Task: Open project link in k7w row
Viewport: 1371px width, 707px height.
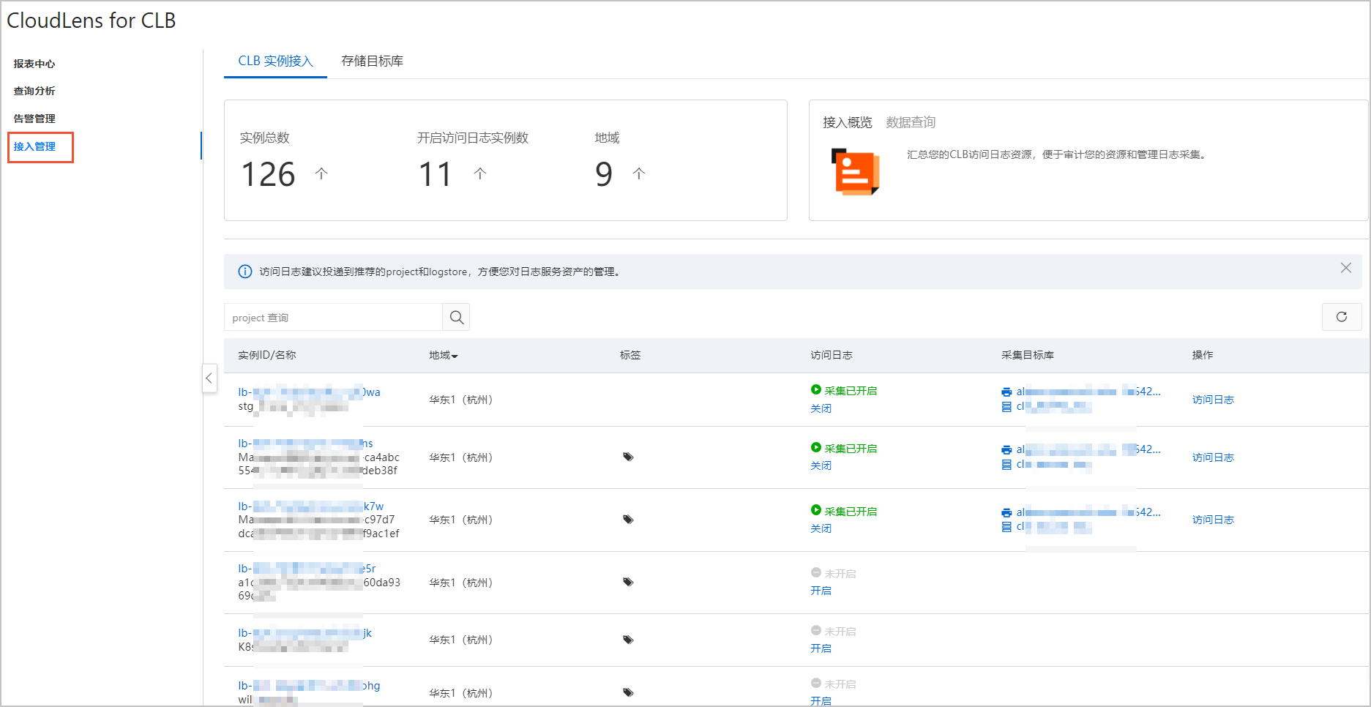Action: tap(1088, 512)
